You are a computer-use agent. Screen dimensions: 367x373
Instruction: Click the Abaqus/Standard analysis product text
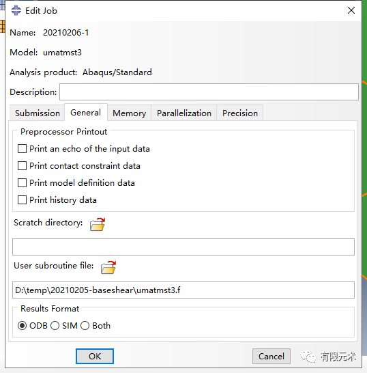coord(117,72)
